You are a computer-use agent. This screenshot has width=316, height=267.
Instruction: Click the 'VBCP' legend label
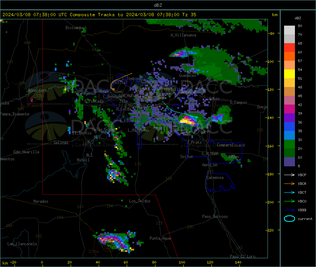pyautogui.click(x=302, y=175)
